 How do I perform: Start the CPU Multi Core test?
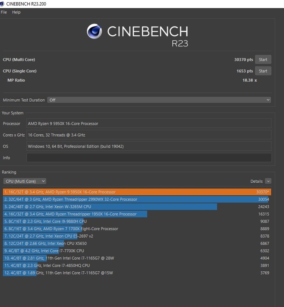coord(263,59)
